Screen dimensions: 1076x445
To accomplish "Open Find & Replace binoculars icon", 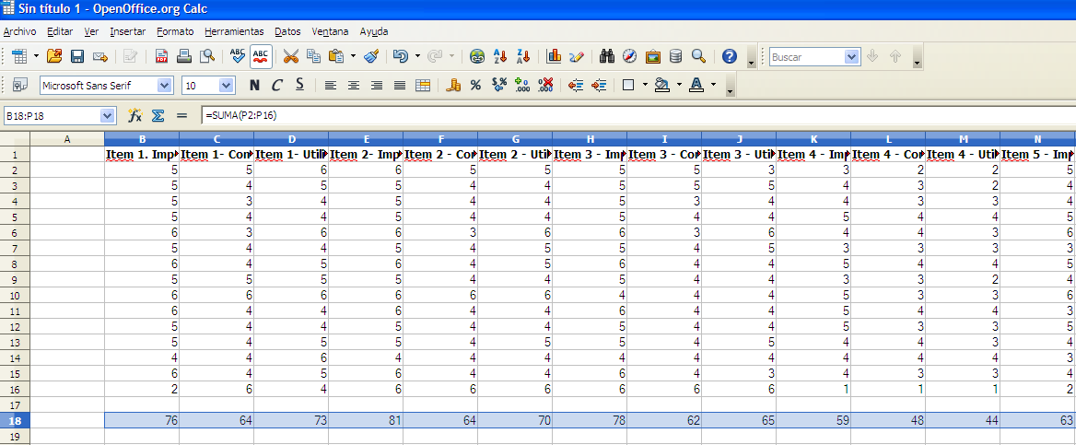I will pos(607,56).
